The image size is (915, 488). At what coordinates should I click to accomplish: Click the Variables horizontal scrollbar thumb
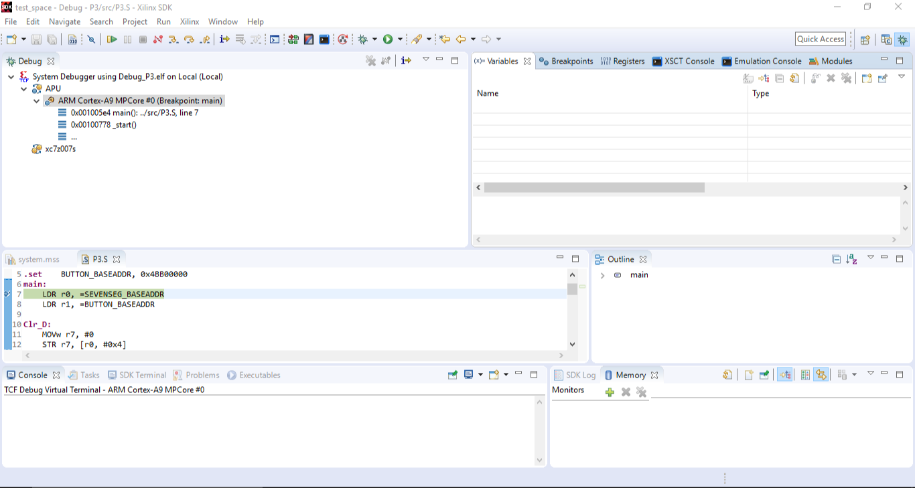tap(594, 188)
